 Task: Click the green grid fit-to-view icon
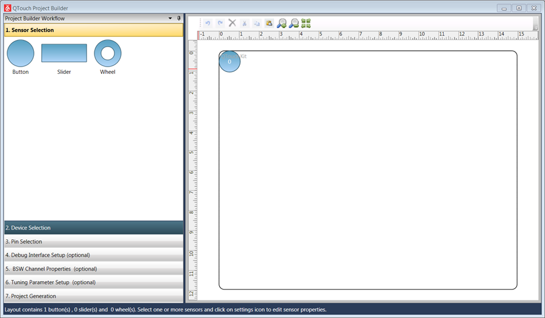coord(306,23)
